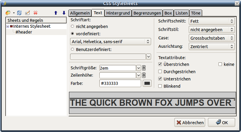
Task: Uncheck the Überstrichen checkbox
Action: pyautogui.click(x=160, y=64)
